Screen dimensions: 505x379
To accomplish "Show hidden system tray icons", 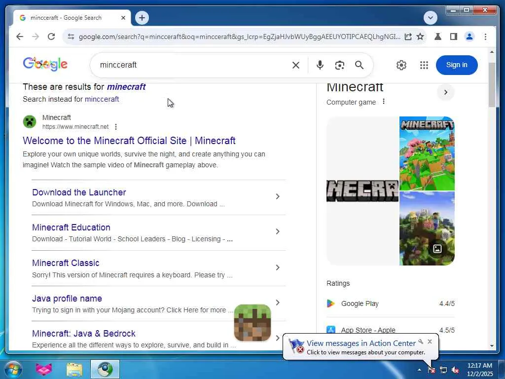I will (x=419, y=370).
